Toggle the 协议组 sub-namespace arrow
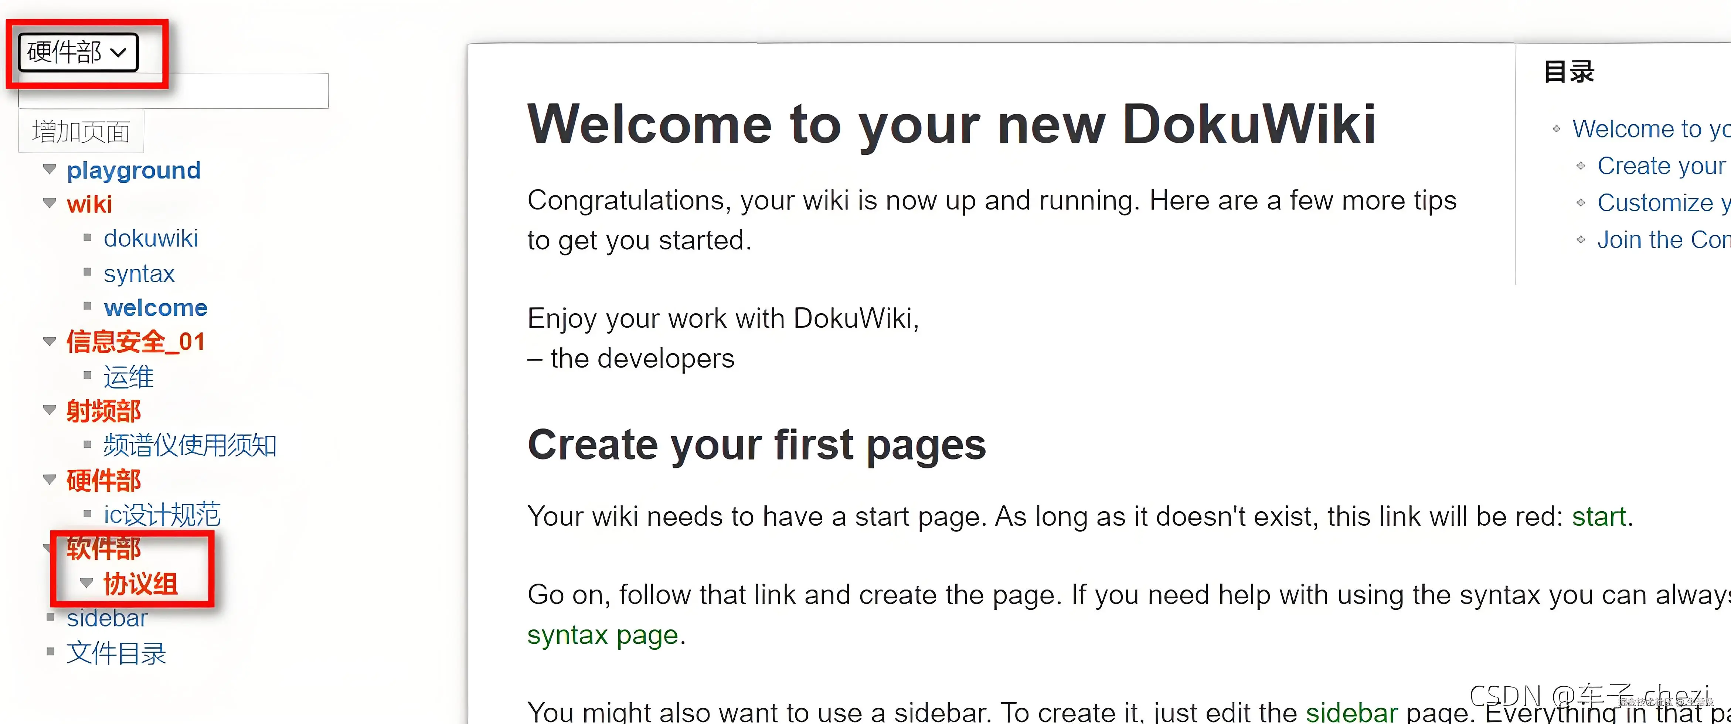 pos(86,582)
